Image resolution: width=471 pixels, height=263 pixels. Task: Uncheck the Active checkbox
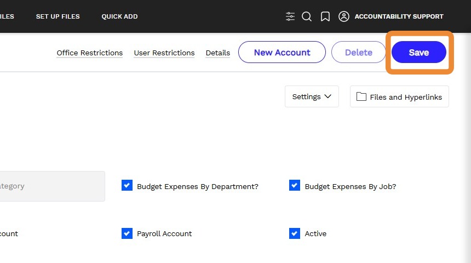coord(295,233)
